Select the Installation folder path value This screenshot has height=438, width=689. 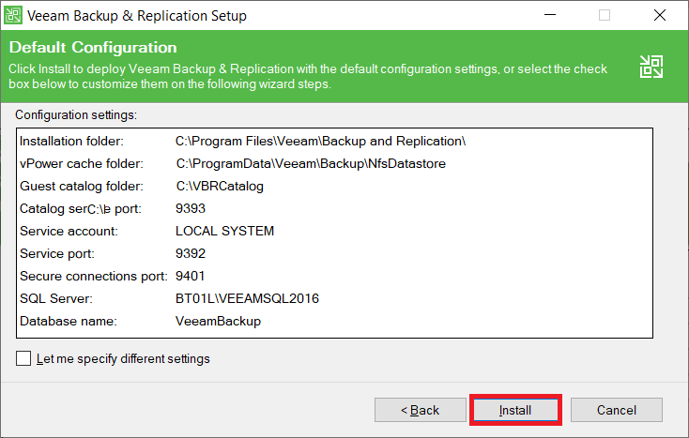pyautogui.click(x=320, y=141)
